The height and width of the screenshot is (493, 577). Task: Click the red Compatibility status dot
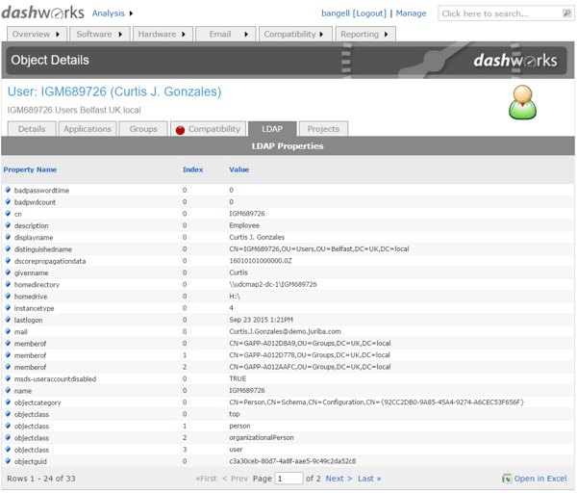[180, 130]
